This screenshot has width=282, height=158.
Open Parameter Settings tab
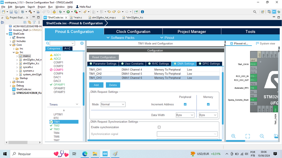103,64
